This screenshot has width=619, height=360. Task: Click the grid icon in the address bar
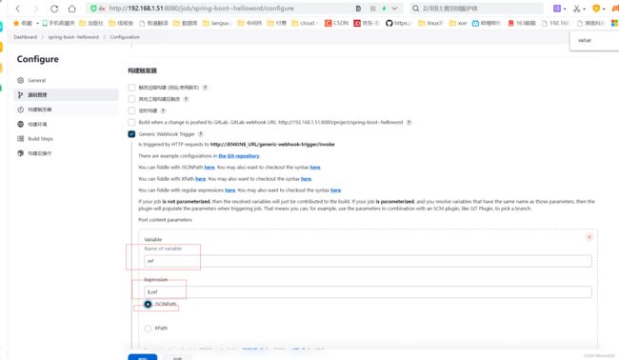pyautogui.click(x=372, y=9)
